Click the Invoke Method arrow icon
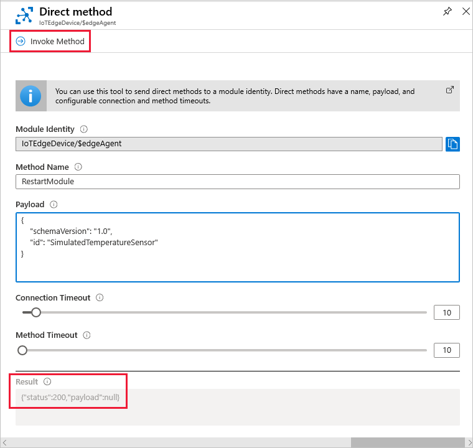Viewport: 473px width, 448px height. pyautogui.click(x=21, y=41)
